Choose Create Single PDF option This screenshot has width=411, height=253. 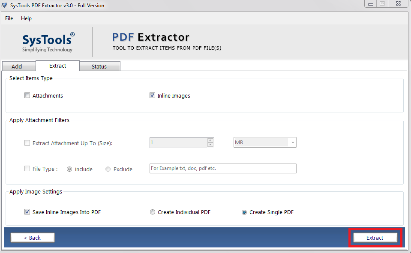(244, 212)
